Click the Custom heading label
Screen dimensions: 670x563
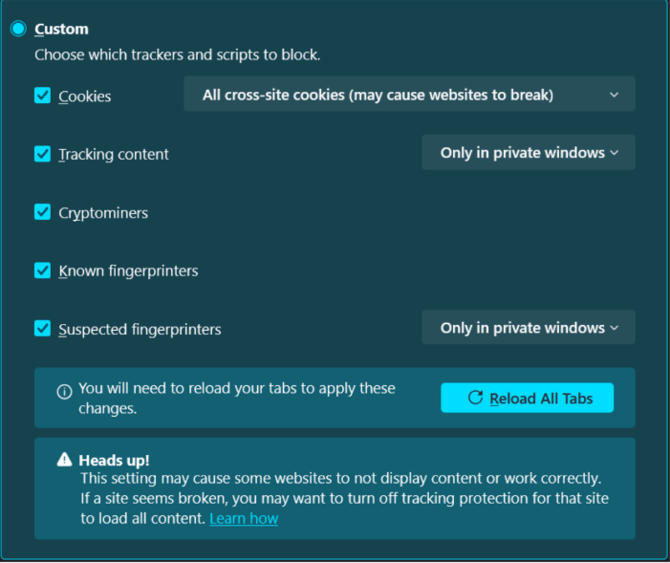61,29
